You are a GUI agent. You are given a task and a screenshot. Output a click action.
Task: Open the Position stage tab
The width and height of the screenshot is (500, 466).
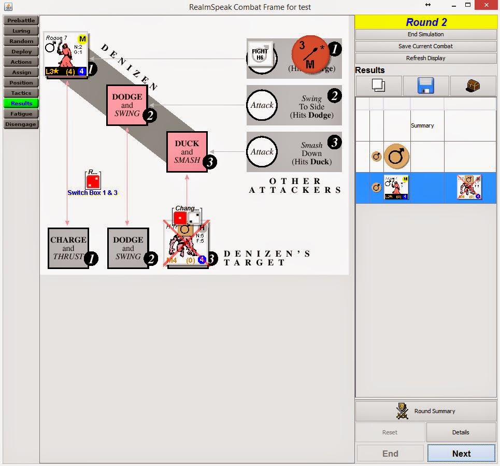point(21,82)
